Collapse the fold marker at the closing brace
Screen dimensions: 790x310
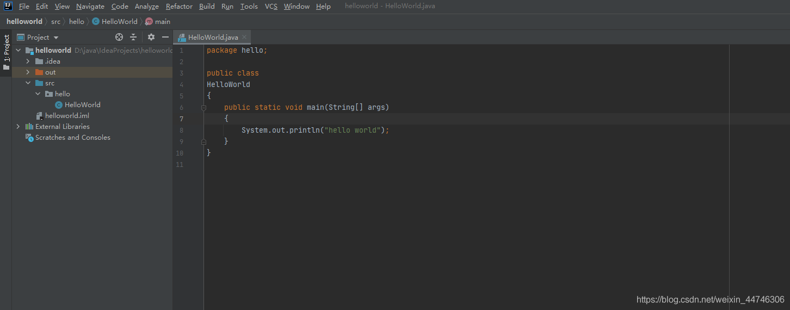203,141
